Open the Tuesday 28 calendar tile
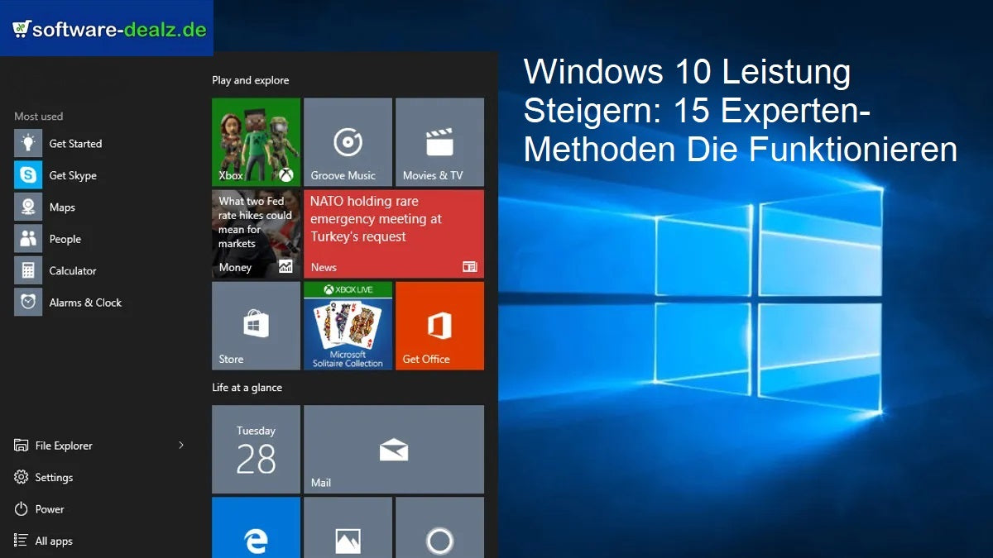993x558 pixels. click(x=256, y=449)
